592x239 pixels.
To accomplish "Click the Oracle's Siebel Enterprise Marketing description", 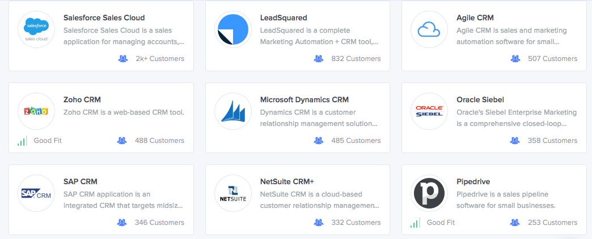I will coord(517,118).
